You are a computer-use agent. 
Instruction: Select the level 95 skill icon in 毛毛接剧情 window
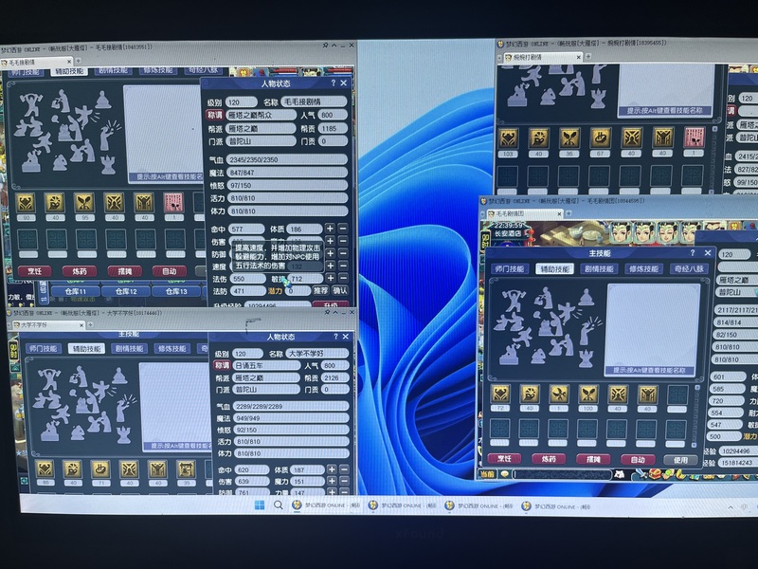pyautogui.click(x=84, y=203)
